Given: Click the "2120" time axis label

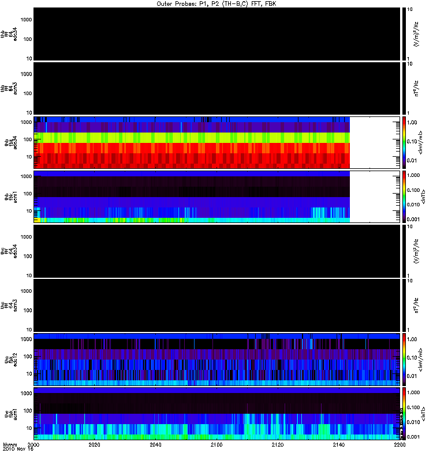Looking at the screenshot, I should click(x=278, y=444).
